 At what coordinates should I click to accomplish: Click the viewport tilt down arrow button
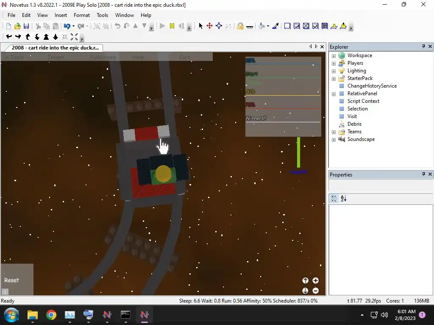tap(305, 291)
